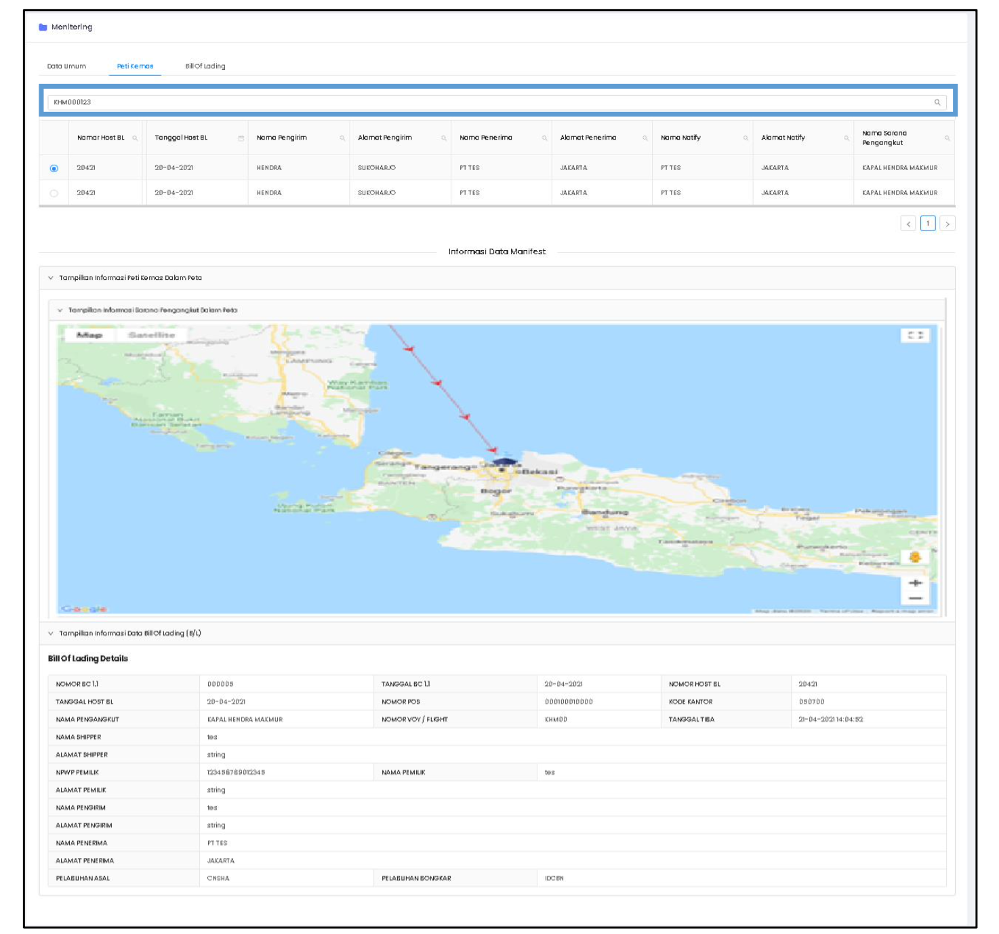Collapse Tampilkan Informasi Sarana Pengangkut Dalam Peta
This screenshot has height=934, width=999.
60,310
